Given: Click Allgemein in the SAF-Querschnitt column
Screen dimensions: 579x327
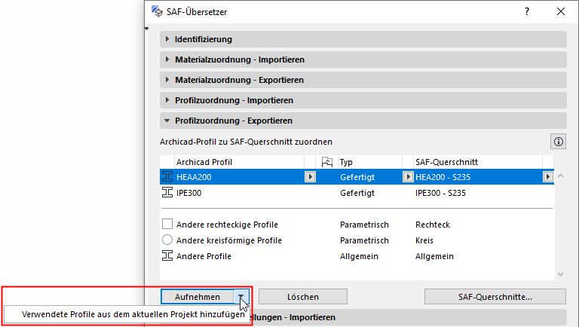Looking at the screenshot, I should pyautogui.click(x=434, y=256).
